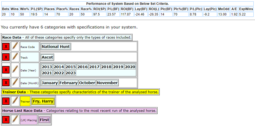This screenshot has width=255, height=127.
Task: Select the Ascot track value
Action: [47, 57]
